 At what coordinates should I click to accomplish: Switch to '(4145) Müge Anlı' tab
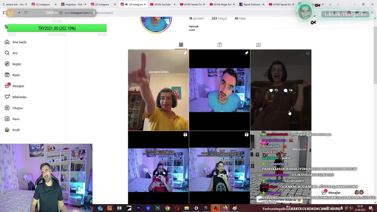point(222,4)
